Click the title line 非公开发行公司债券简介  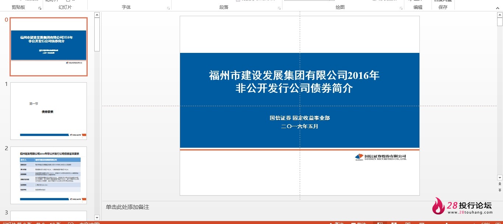click(x=294, y=88)
